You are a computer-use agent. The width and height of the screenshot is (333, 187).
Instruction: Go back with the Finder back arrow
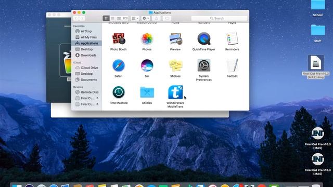[x=76, y=18]
